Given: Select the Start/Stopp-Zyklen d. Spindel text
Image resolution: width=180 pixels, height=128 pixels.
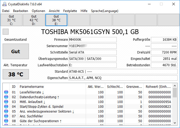Looking at the screenshot, I should (x=41, y=107).
